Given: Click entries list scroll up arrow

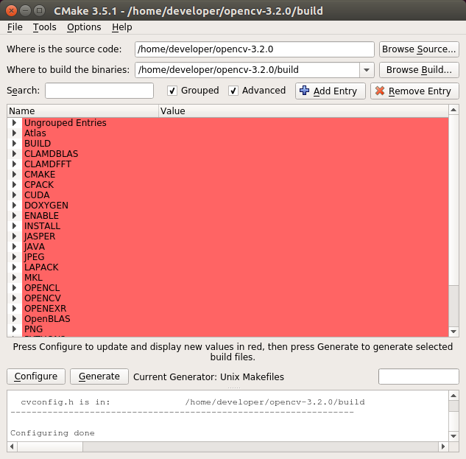Looking at the screenshot, I should click(453, 110).
